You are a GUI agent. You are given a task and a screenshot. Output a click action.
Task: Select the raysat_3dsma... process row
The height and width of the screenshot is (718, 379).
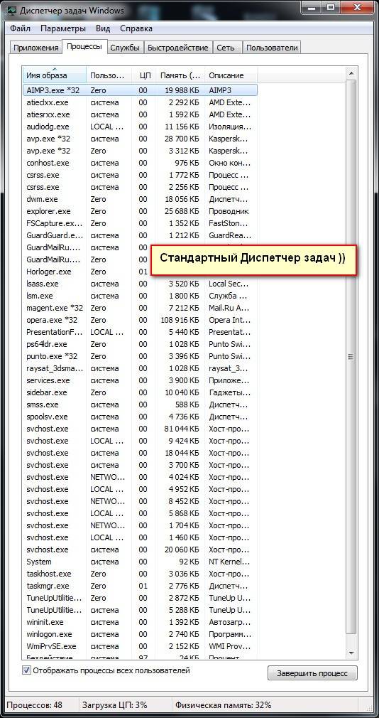pos(140,368)
